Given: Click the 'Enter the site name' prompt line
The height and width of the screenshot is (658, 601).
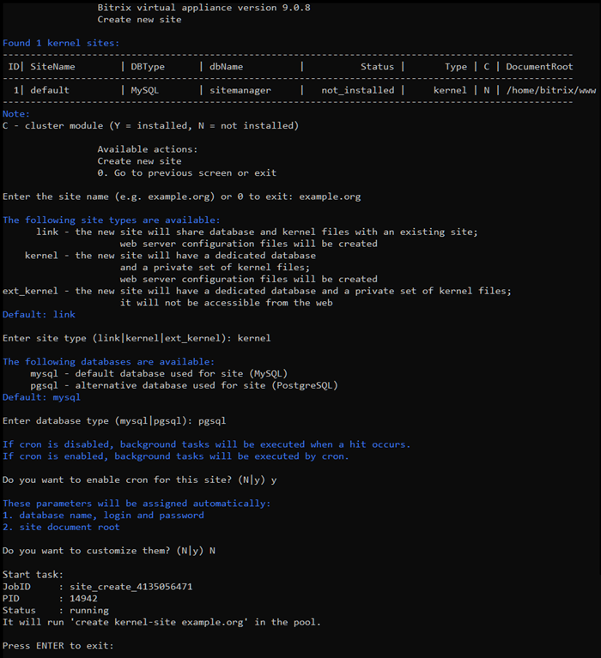Looking at the screenshot, I should click(x=181, y=196).
